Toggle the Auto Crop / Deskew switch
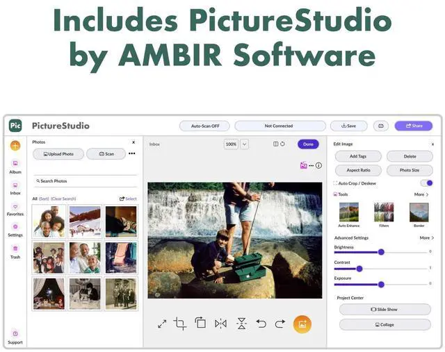Screen dimensions: 445x352 point(427,183)
